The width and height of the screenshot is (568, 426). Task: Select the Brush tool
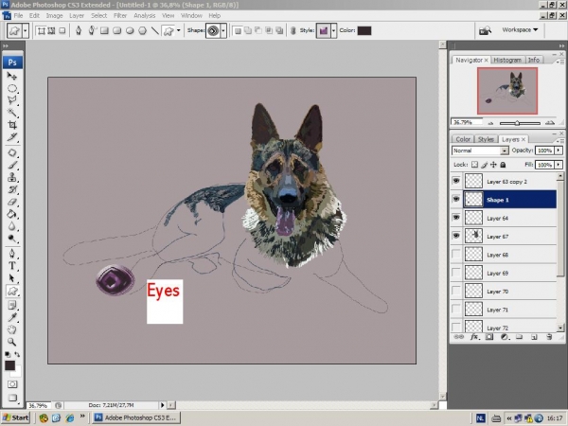coord(12,165)
